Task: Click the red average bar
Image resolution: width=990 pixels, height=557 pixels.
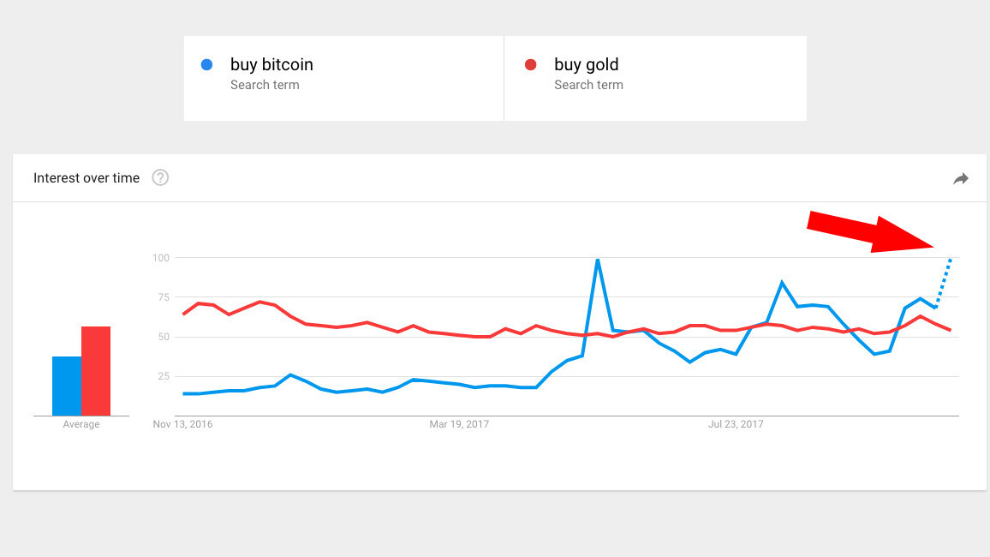Action: (96, 371)
